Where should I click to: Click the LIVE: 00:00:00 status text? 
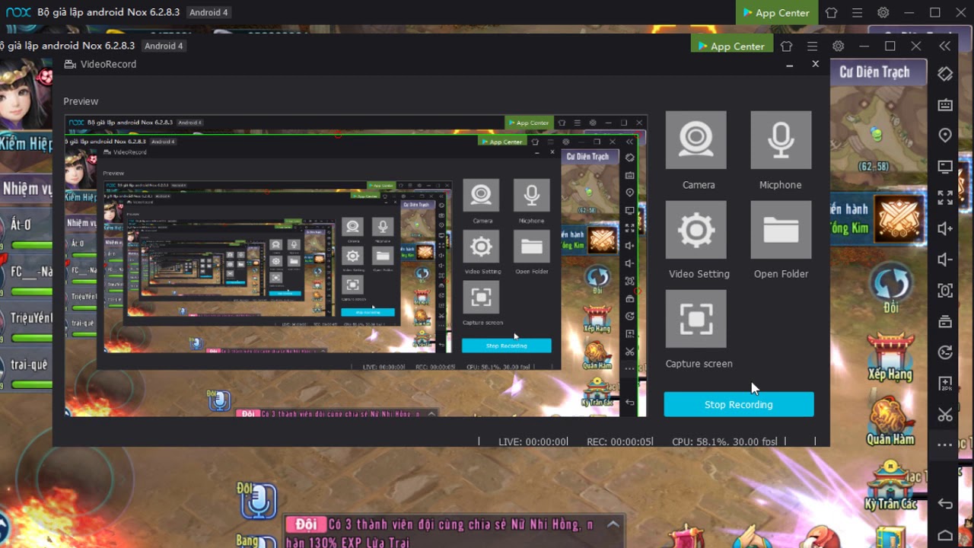(533, 441)
